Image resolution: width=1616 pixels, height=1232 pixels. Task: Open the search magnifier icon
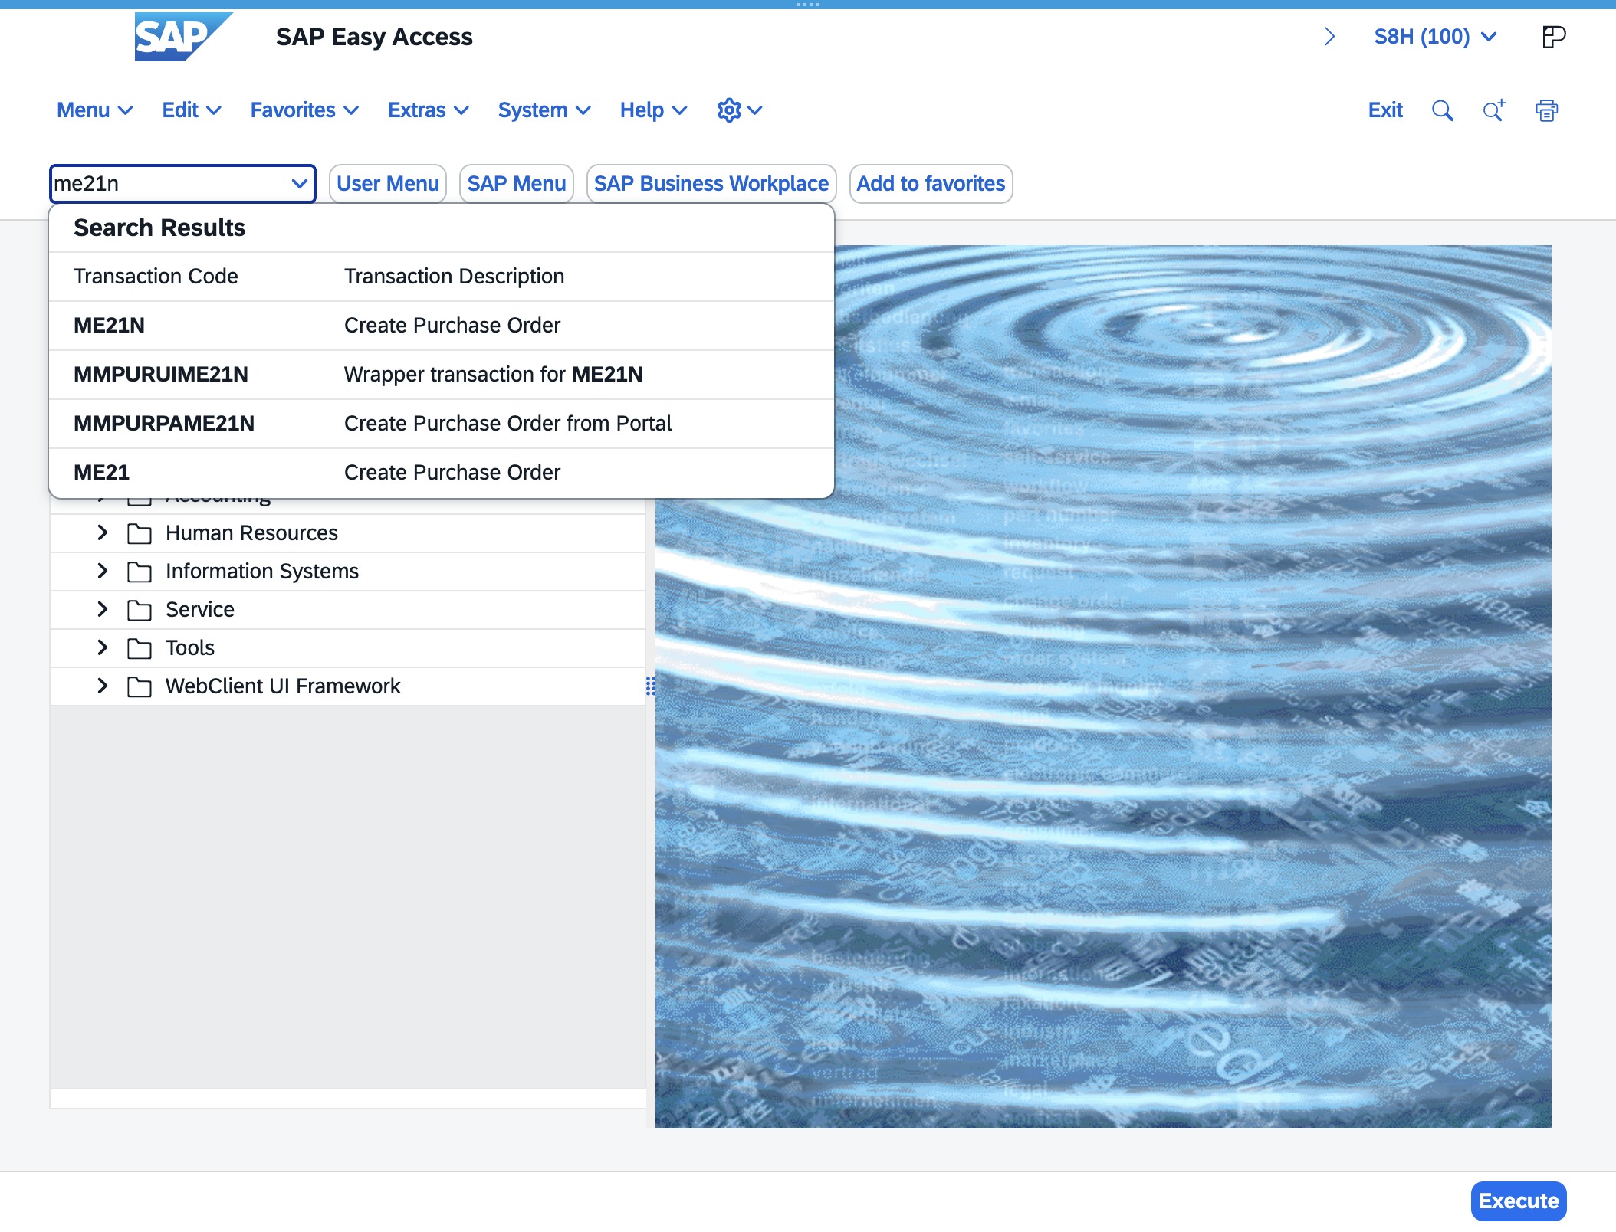[x=1443, y=110]
